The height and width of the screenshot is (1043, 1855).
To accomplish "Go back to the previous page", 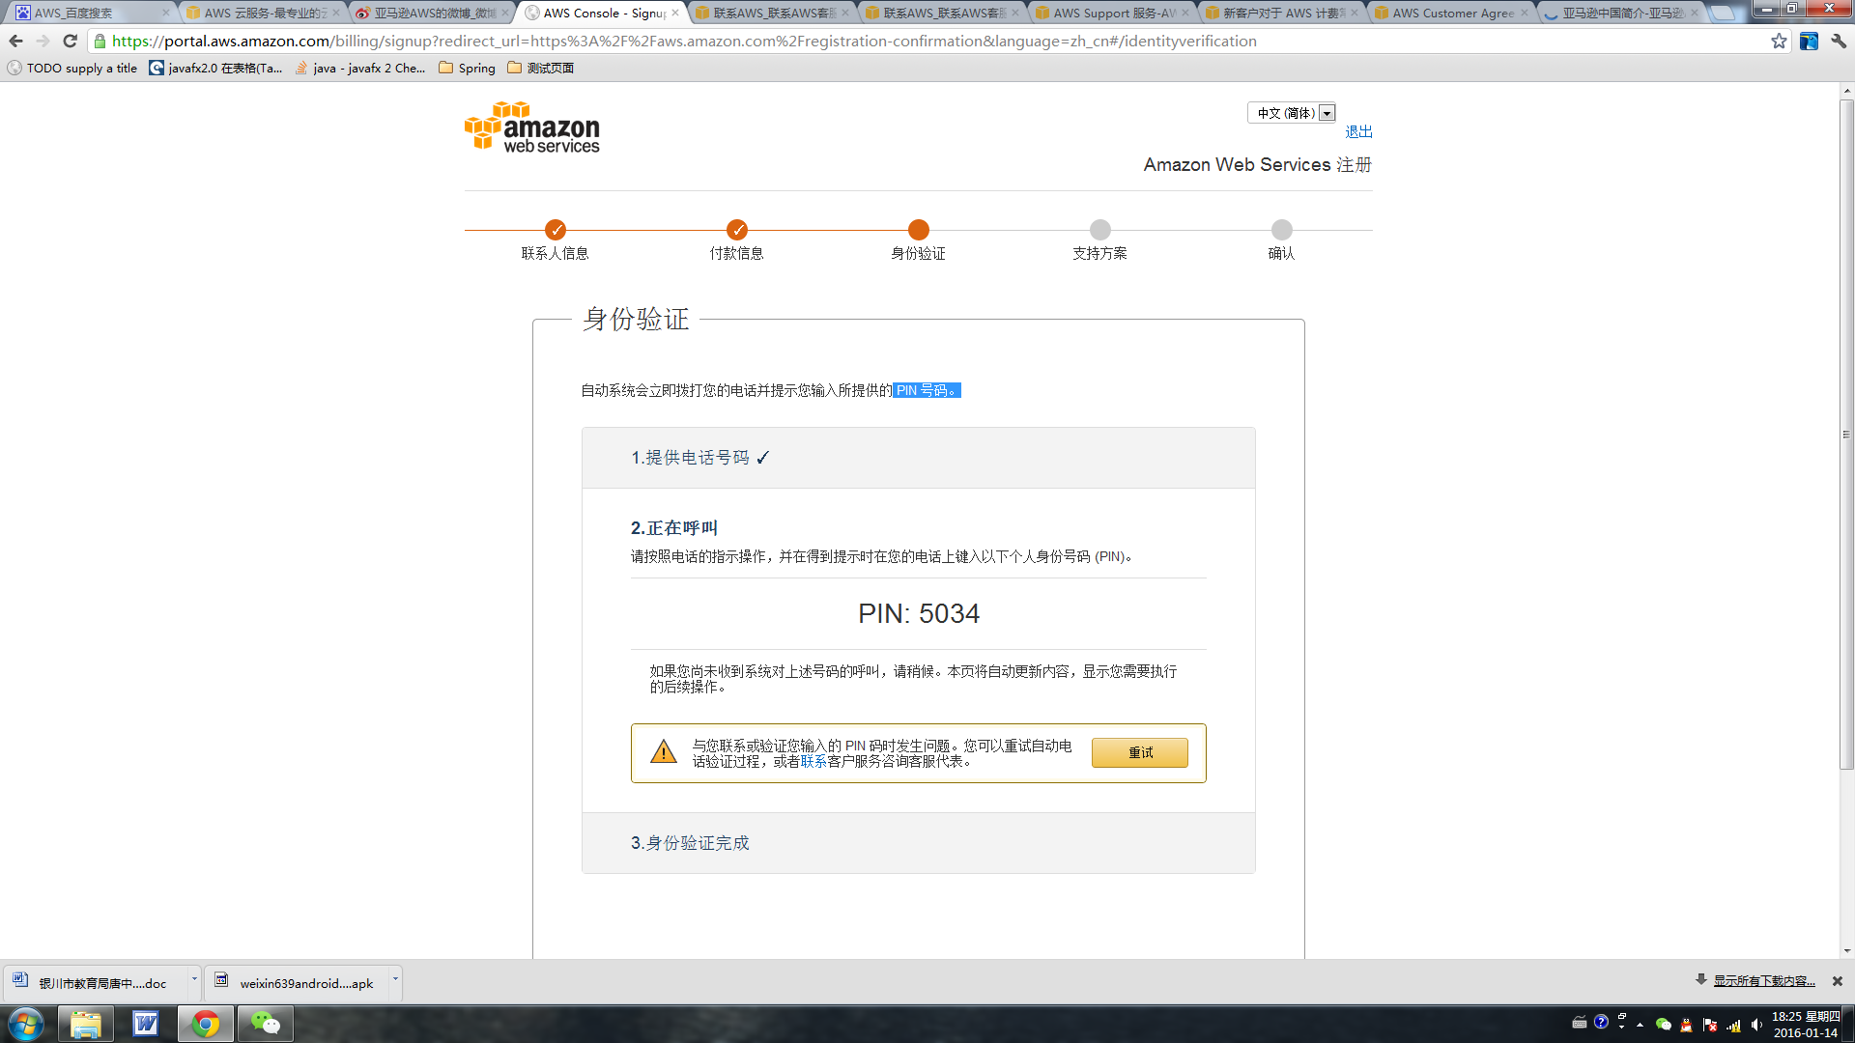I will [15, 41].
